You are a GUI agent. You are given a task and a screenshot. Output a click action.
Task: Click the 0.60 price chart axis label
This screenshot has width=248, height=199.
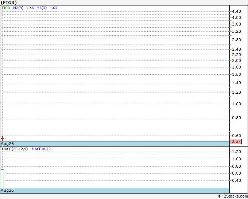click(x=236, y=136)
